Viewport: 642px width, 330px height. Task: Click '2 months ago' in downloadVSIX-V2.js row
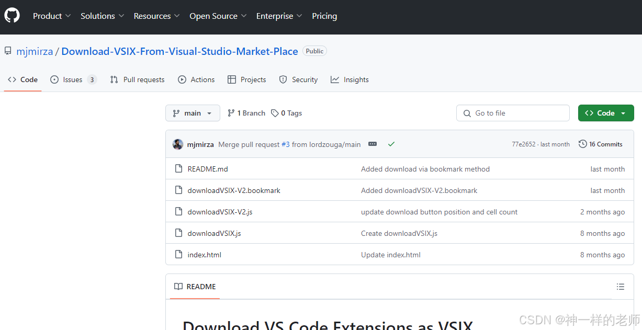[602, 212]
